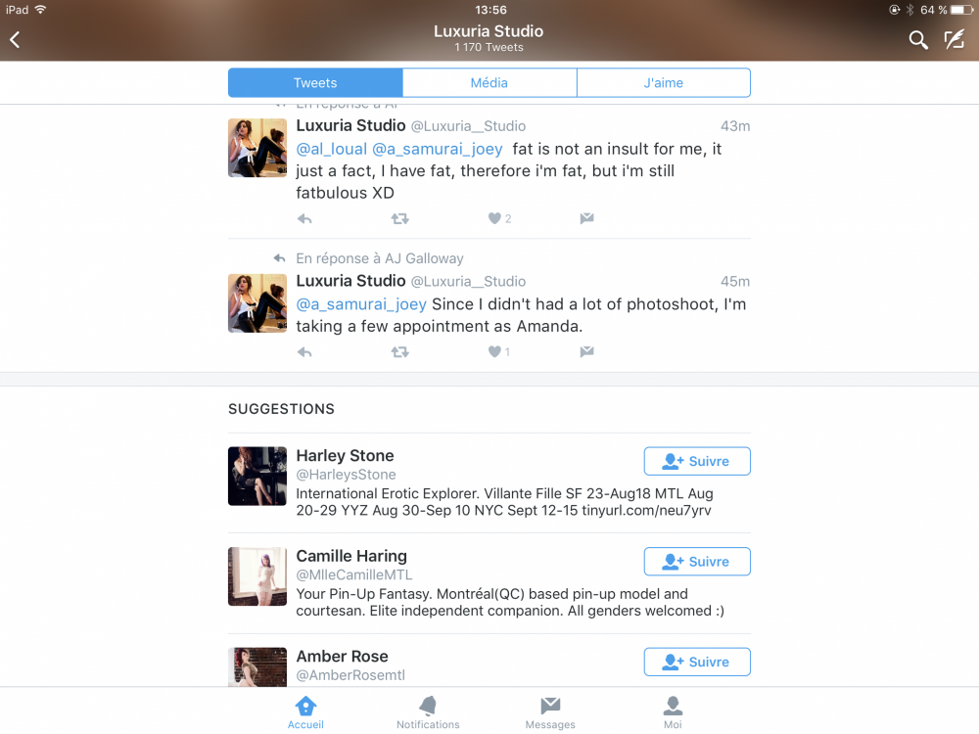The height and width of the screenshot is (734, 979).
Task: Tap the back arrow in header
Action: pyautogui.click(x=15, y=40)
